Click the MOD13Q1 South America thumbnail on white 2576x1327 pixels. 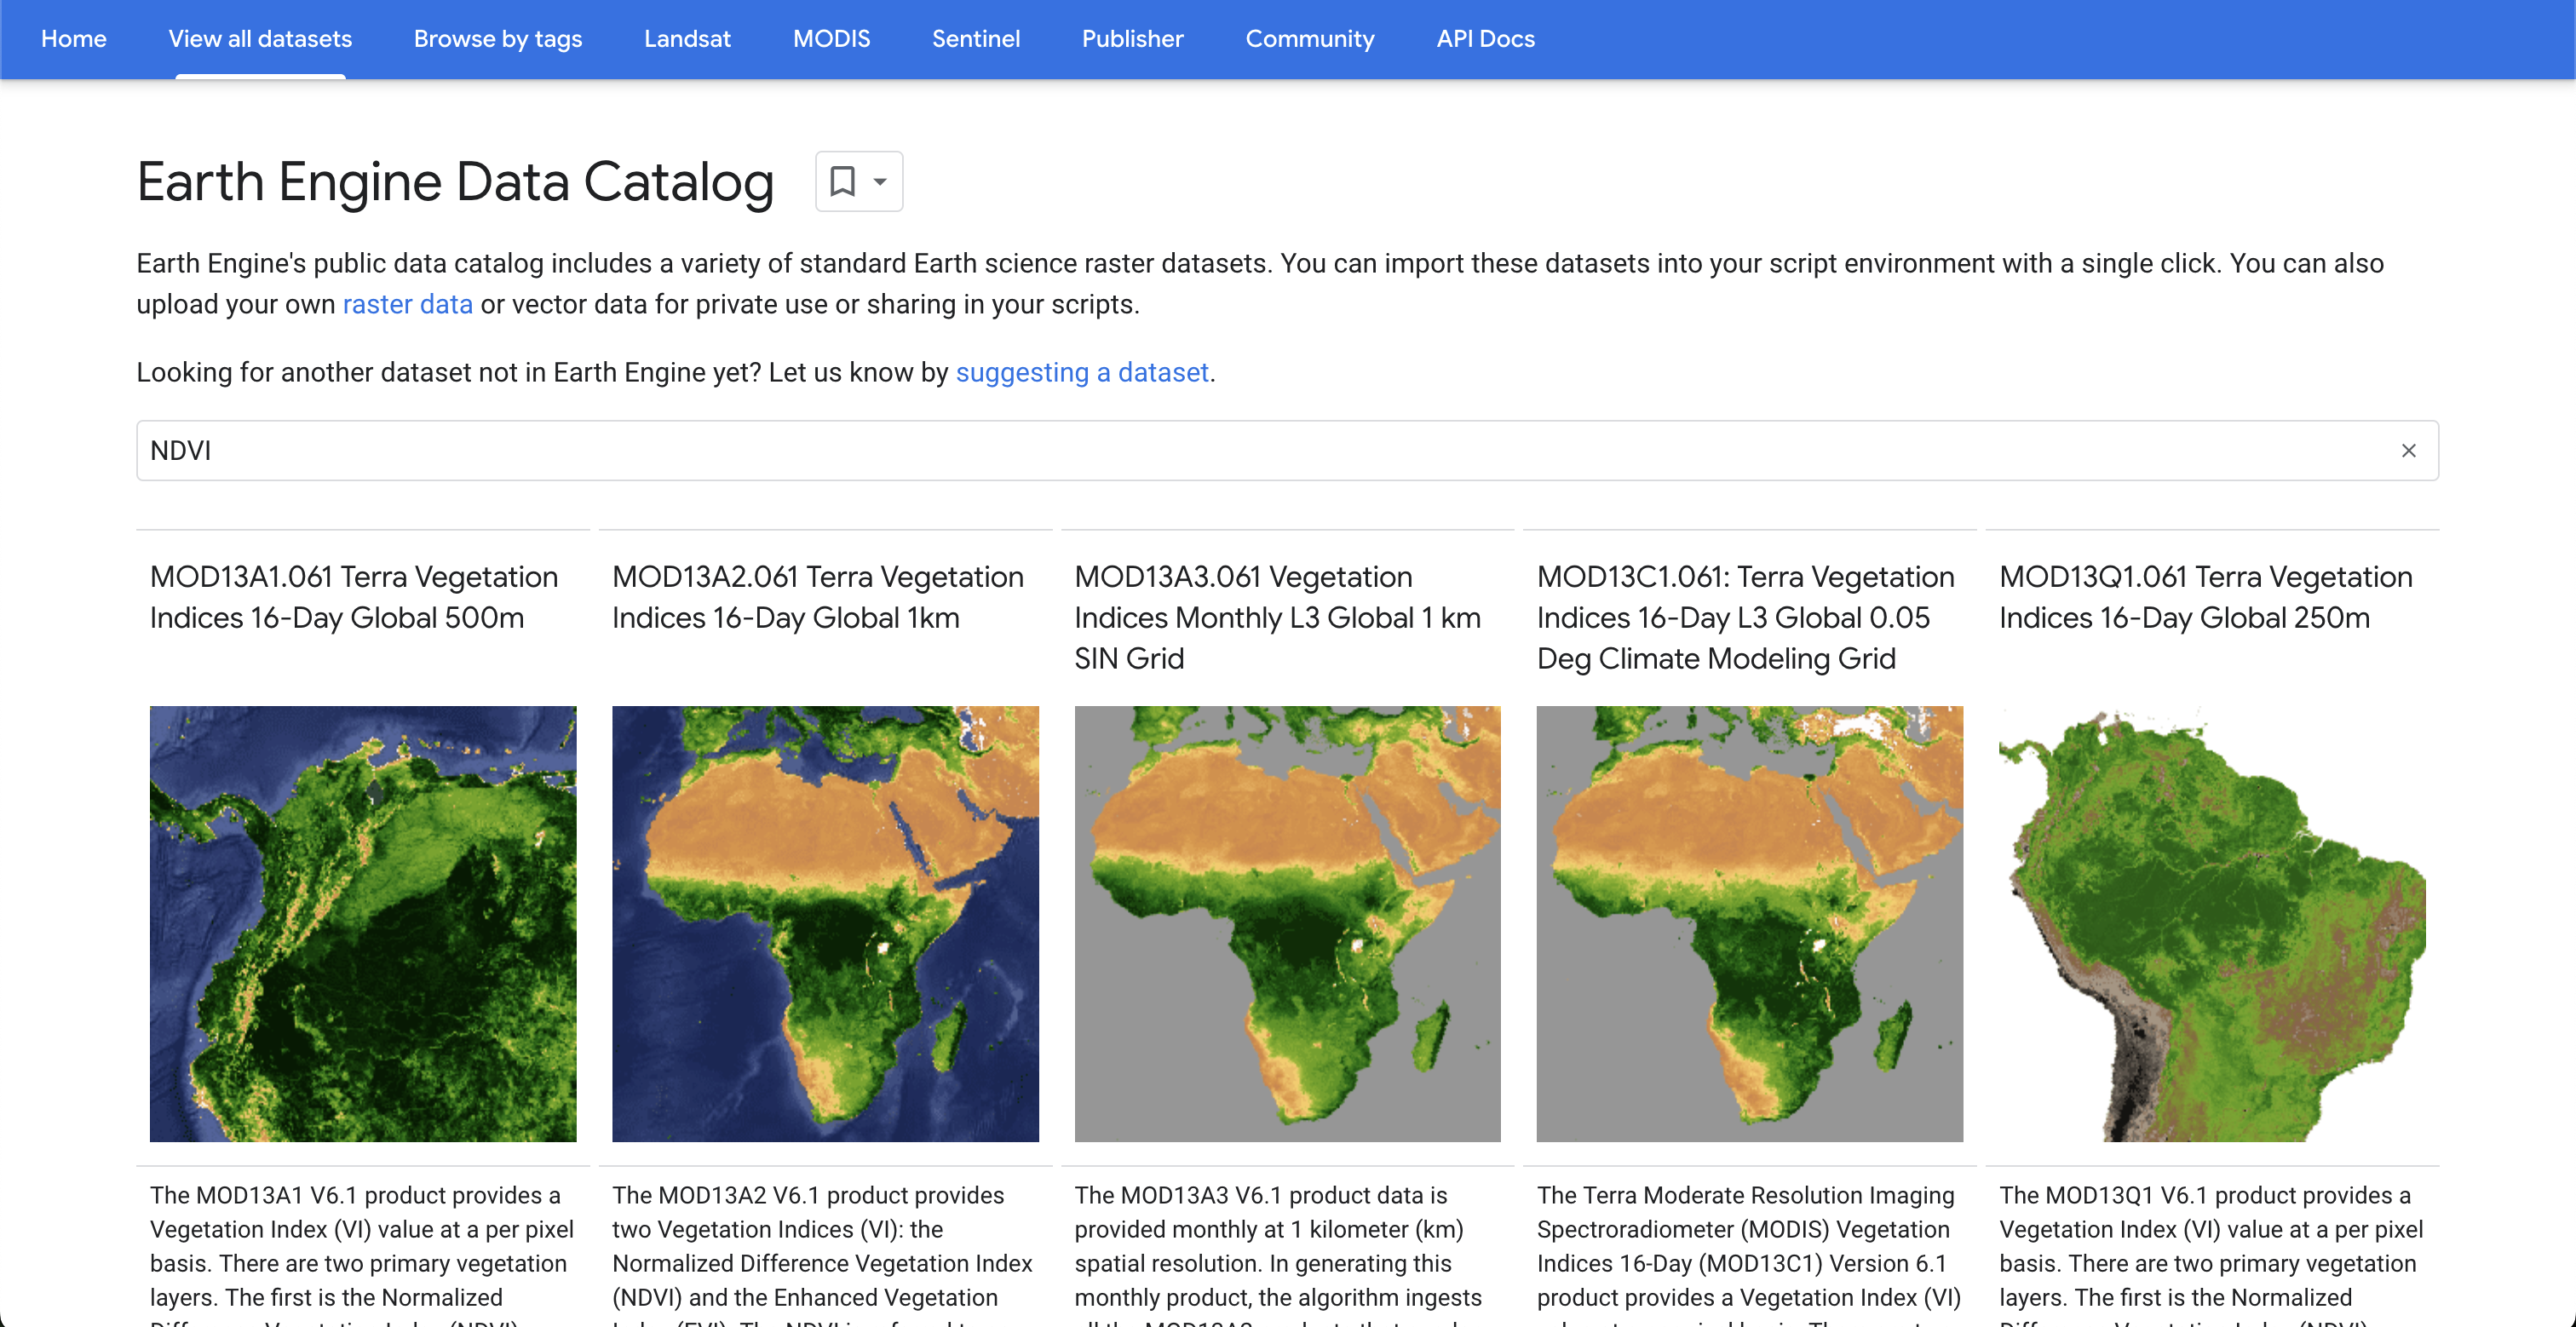tap(2212, 924)
